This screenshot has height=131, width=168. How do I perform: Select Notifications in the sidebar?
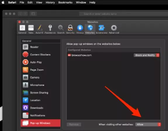click(x=41, y=116)
